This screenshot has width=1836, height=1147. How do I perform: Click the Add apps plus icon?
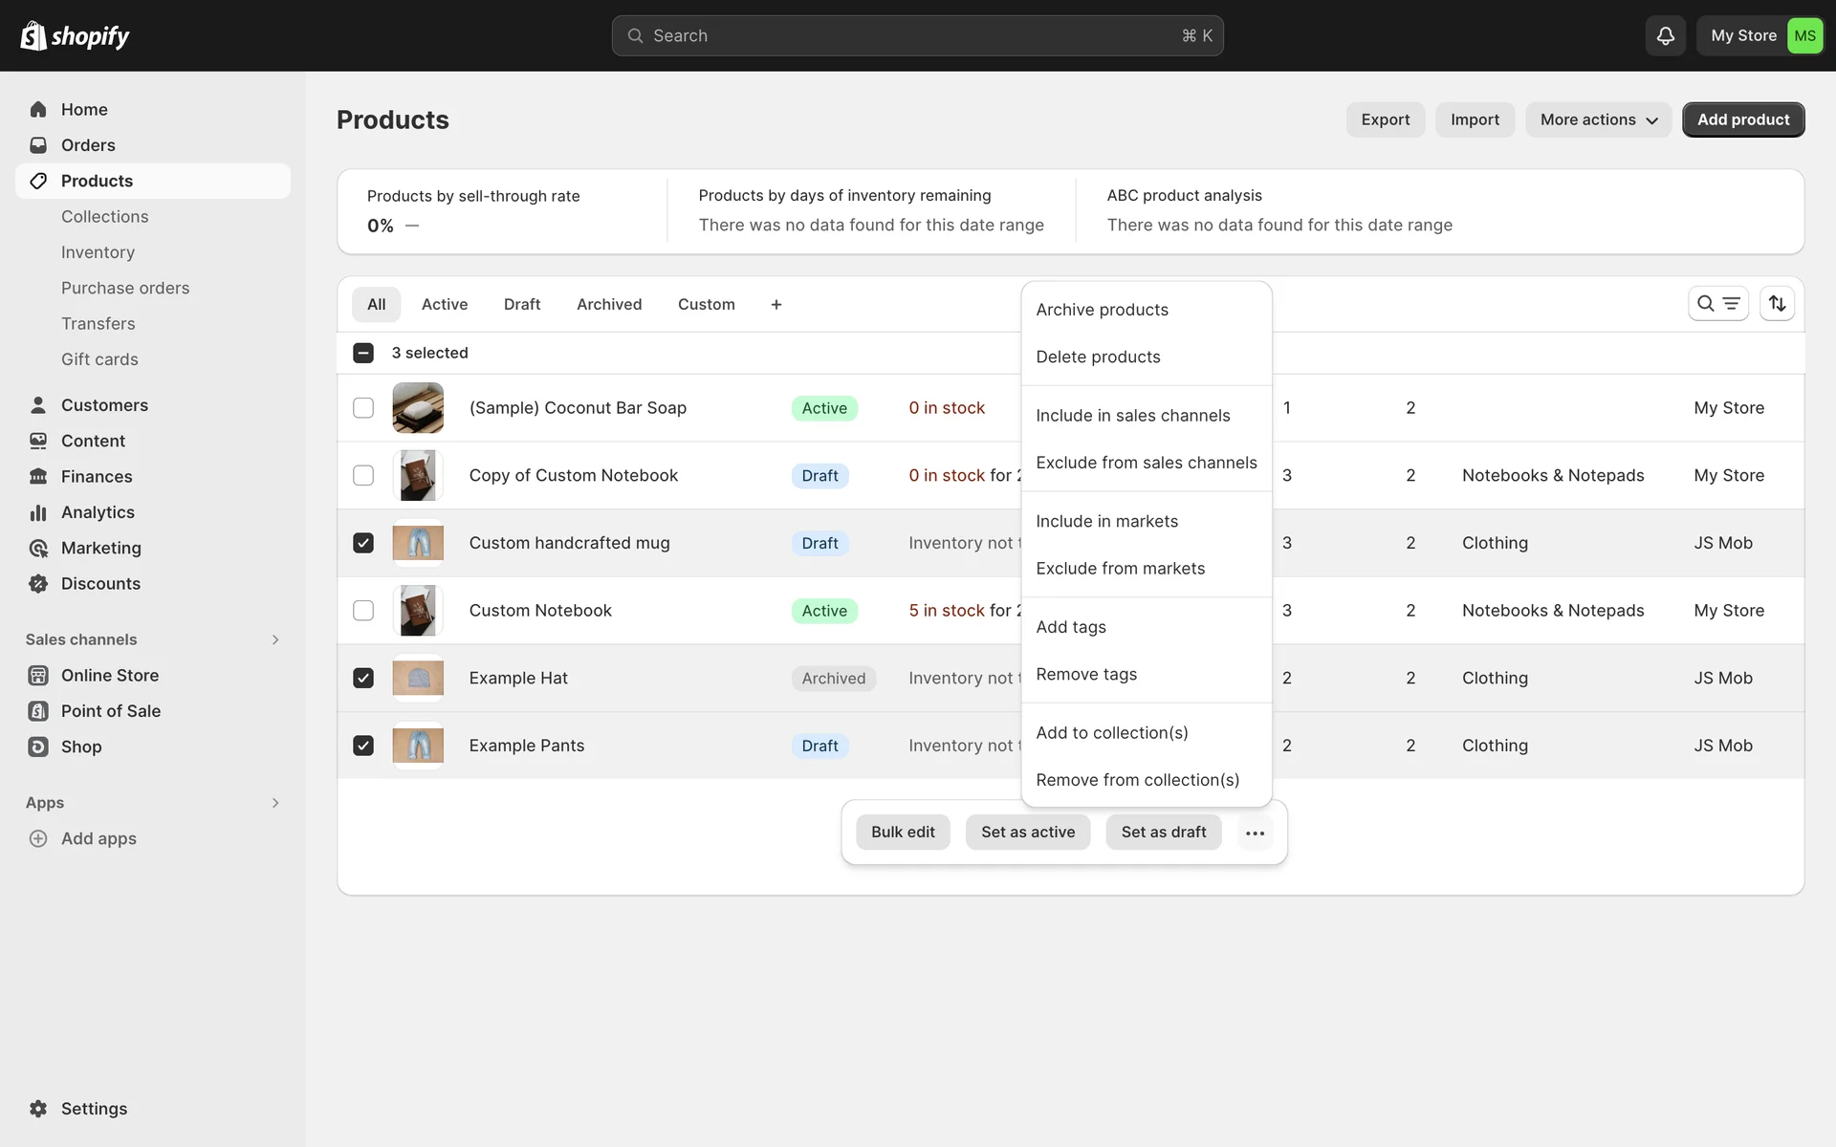pos(38,838)
